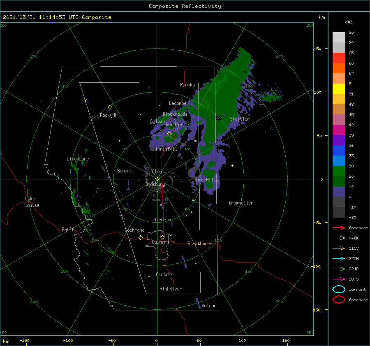The height and width of the screenshot is (346, 370).
Task: Click the yellow radar site marker at center
Action: coord(157,179)
